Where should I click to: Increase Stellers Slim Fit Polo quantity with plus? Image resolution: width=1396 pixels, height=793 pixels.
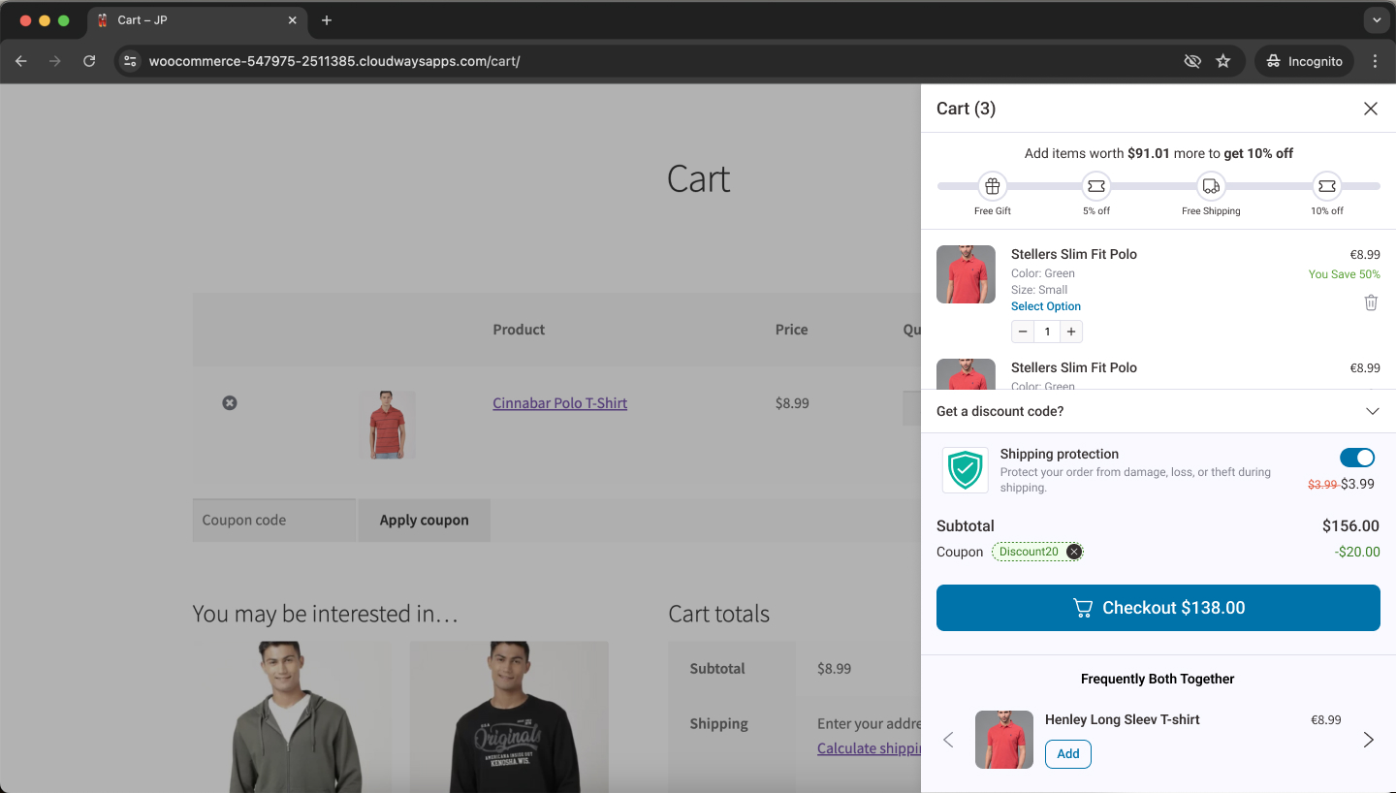point(1070,331)
